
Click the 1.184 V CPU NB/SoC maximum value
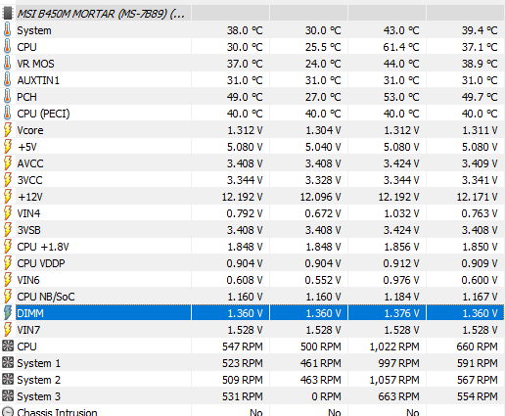click(x=401, y=297)
